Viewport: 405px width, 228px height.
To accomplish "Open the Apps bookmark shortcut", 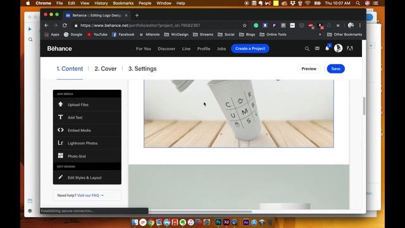I will pyautogui.click(x=52, y=34).
